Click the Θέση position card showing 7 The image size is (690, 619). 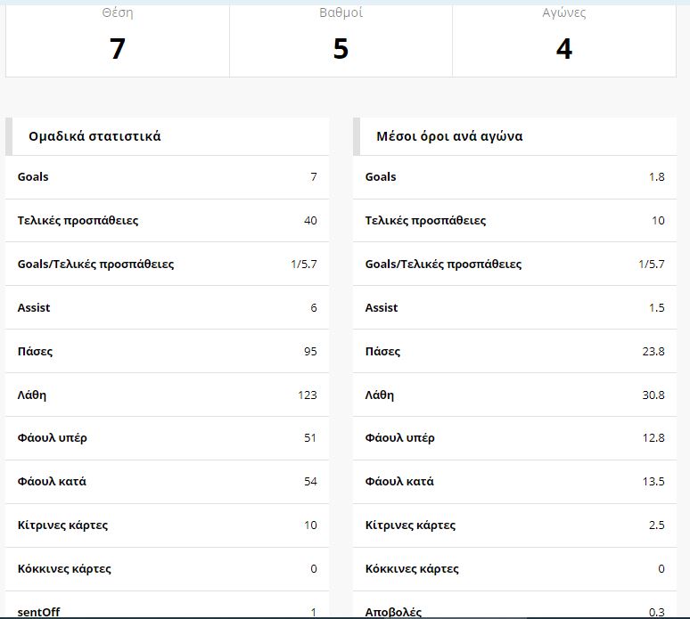(118, 39)
